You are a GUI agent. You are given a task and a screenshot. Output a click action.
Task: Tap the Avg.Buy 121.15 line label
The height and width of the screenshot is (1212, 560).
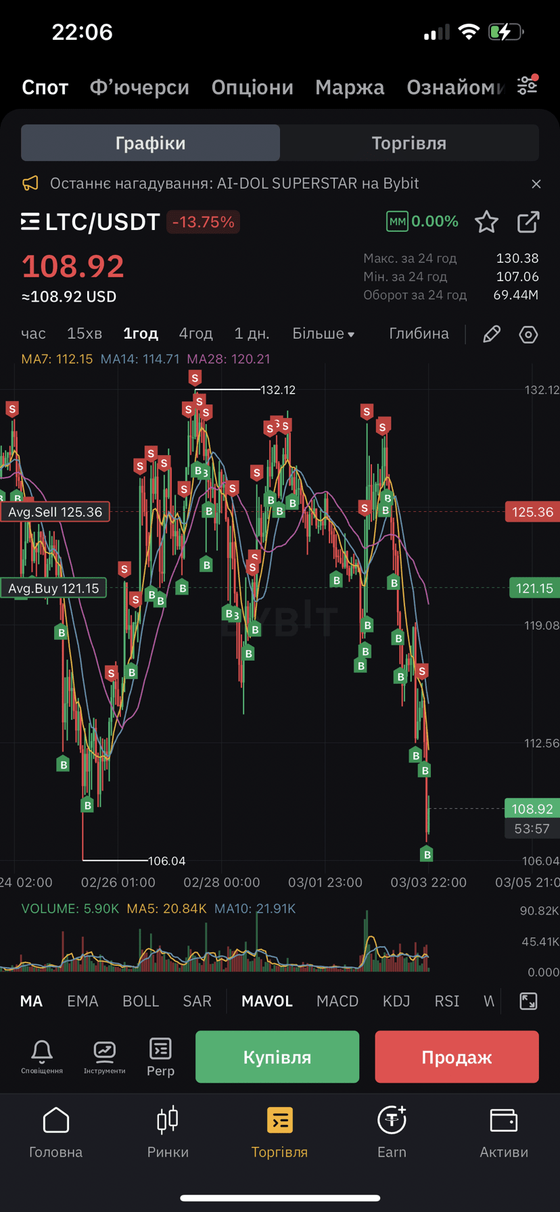pyautogui.click(x=53, y=588)
